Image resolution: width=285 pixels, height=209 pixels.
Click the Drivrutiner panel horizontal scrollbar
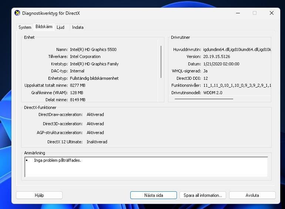click(x=204, y=99)
